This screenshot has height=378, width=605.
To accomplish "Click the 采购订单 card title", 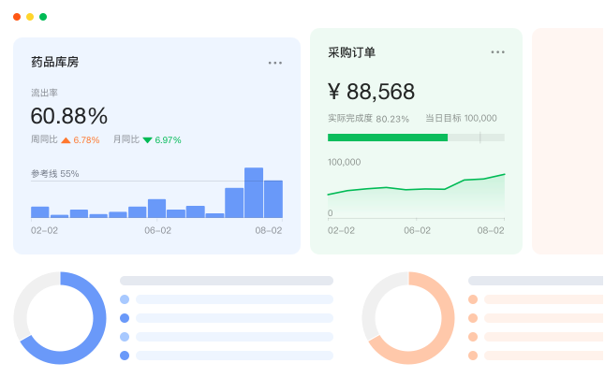I will pyautogui.click(x=351, y=52).
